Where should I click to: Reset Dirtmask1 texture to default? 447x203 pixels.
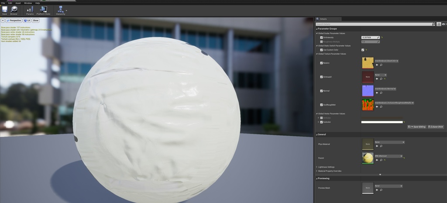point(385,79)
